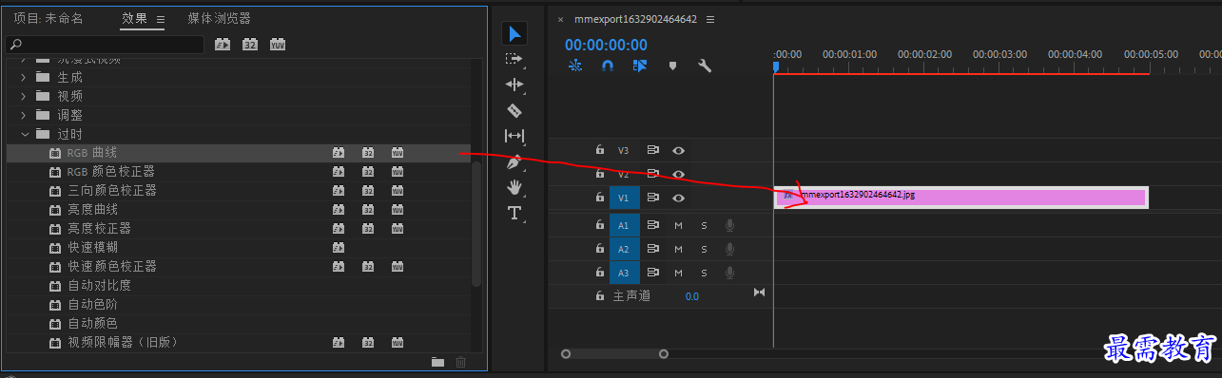This screenshot has width=1222, height=378.
Task: Open timeline wrench display settings
Action: (x=705, y=66)
